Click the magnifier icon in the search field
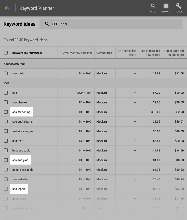This screenshot has height=220, width=187. [47, 24]
